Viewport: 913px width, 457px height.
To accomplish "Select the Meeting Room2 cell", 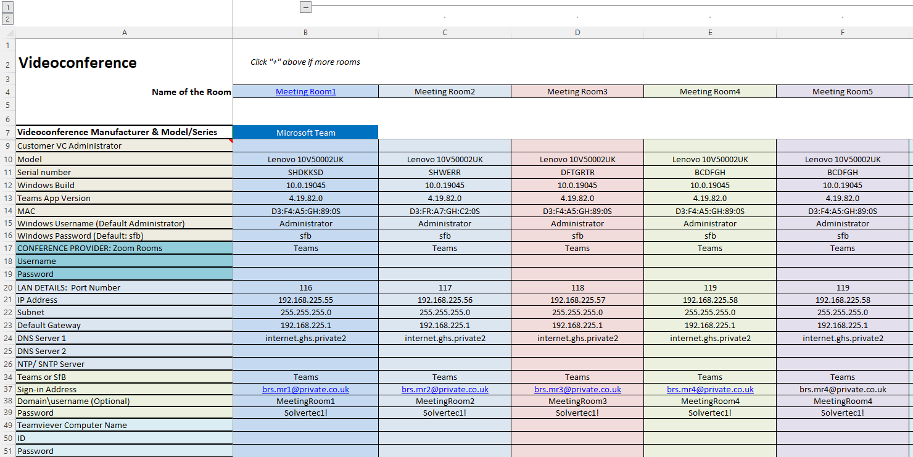I will (x=445, y=92).
